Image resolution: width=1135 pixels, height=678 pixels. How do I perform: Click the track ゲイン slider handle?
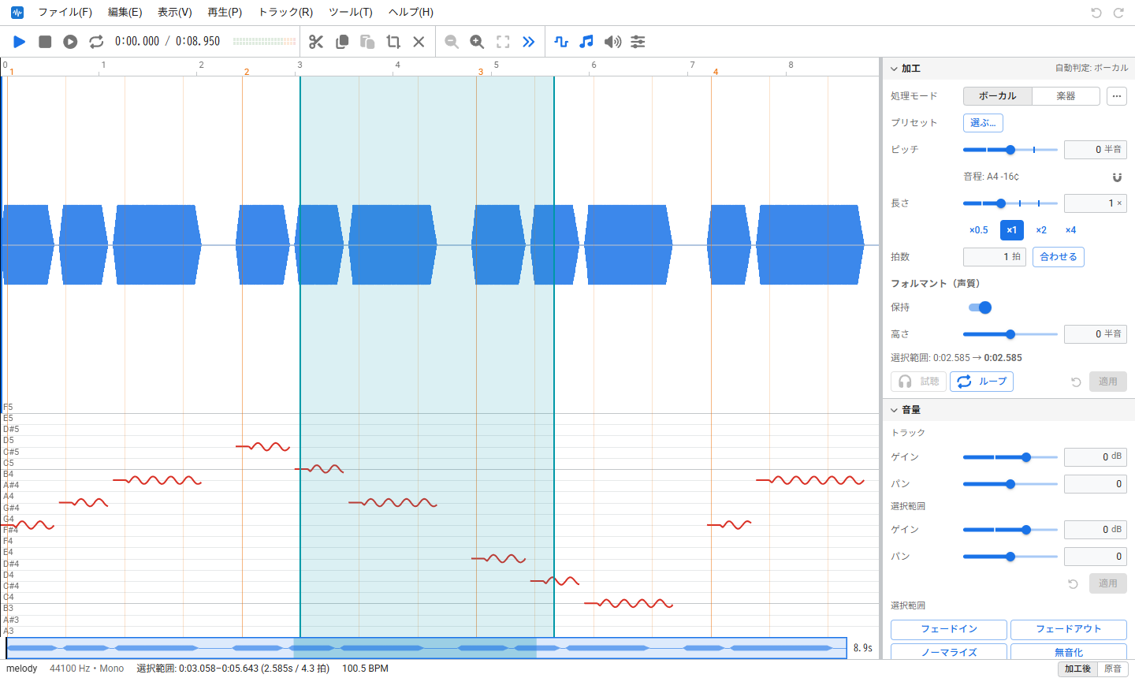(1026, 457)
